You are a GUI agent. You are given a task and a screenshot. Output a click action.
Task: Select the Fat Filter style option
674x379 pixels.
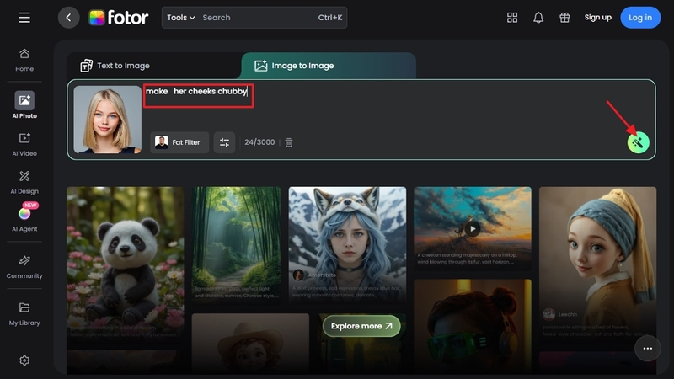(x=179, y=142)
